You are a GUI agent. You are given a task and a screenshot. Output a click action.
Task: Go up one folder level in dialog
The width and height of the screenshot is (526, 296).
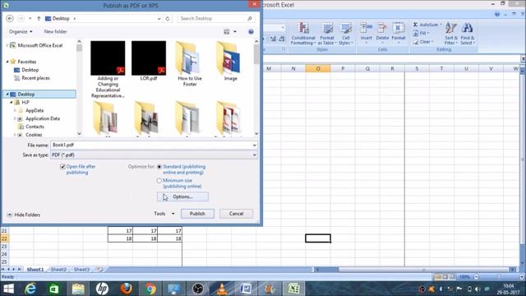(x=39, y=18)
